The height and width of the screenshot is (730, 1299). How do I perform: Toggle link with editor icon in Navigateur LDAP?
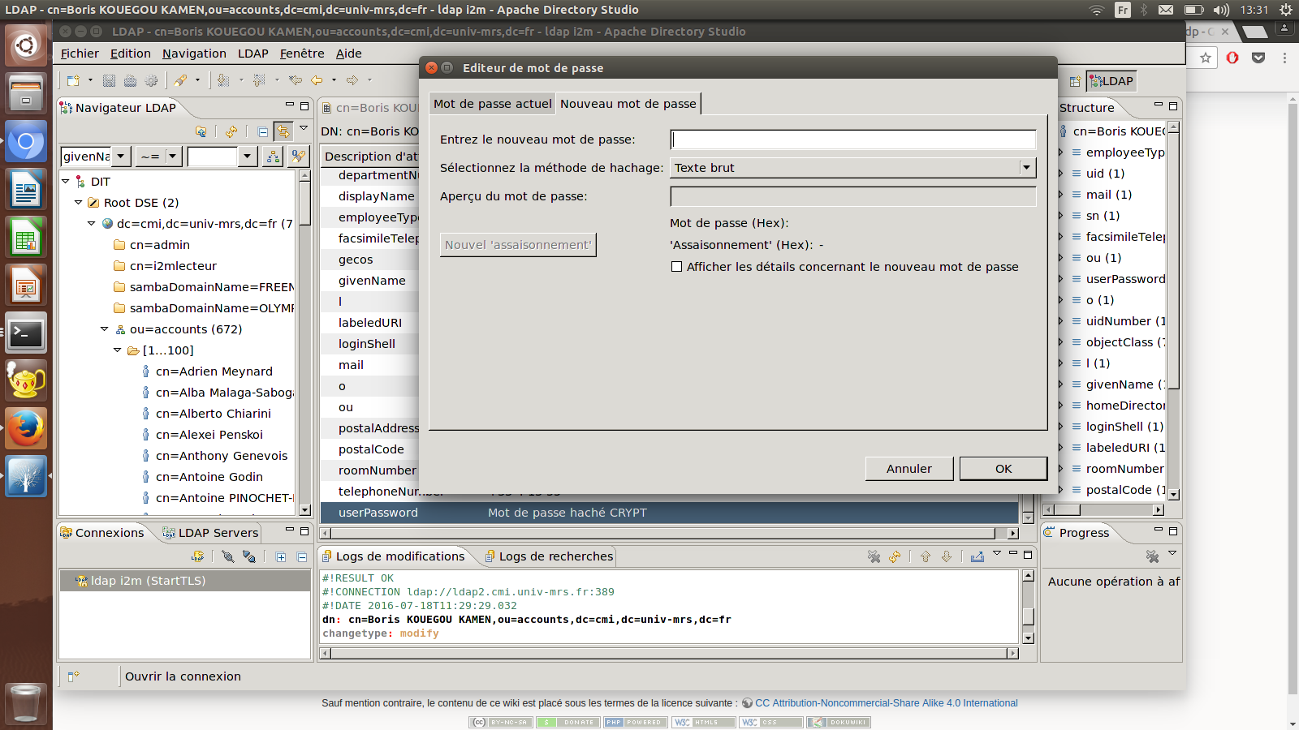[x=283, y=131]
